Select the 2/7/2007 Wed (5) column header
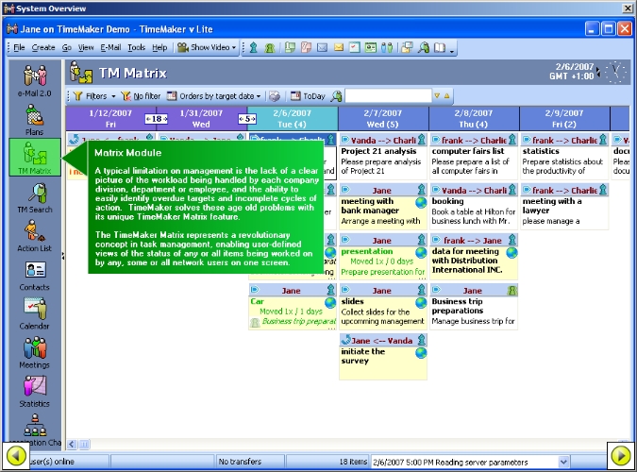Image resolution: width=637 pixels, height=472 pixels. [383, 119]
